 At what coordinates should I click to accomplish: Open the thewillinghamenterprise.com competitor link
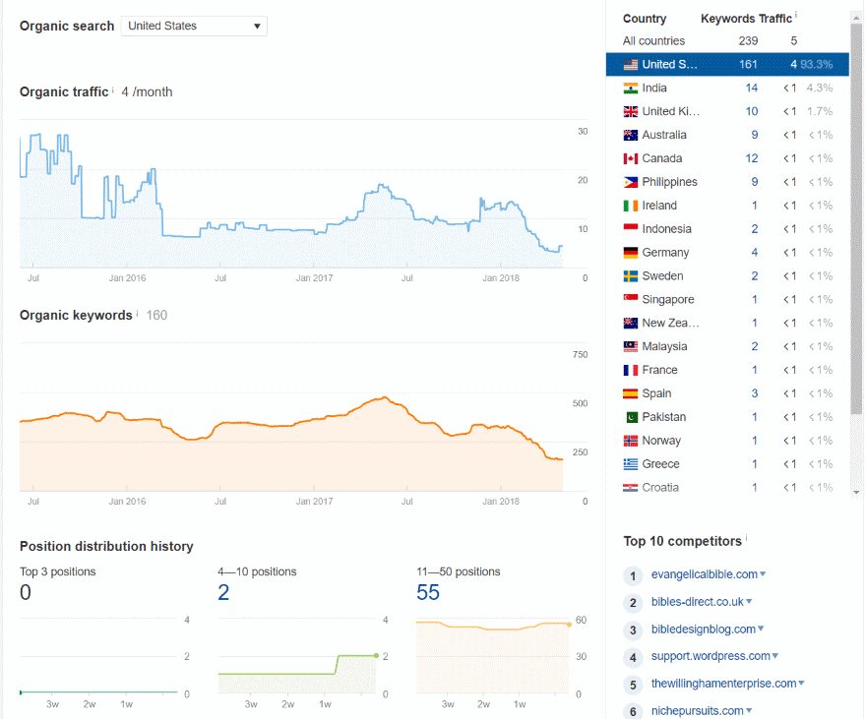pos(723,684)
